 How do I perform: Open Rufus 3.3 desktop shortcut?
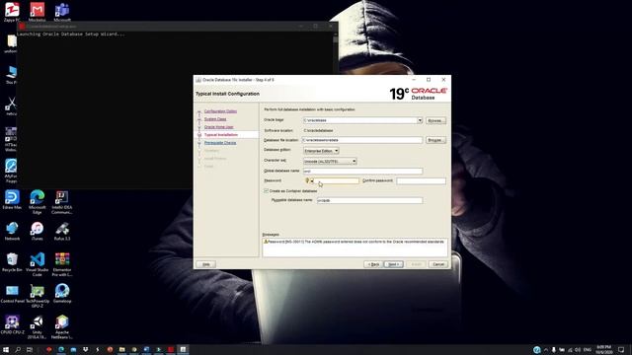62,231
